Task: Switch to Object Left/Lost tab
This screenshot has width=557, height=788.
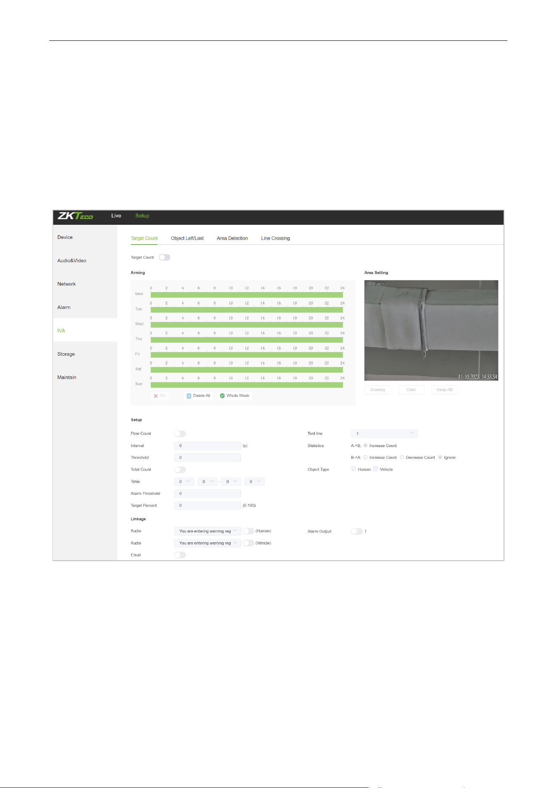Action: (x=187, y=238)
